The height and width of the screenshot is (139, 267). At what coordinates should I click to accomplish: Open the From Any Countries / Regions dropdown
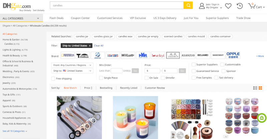pyautogui.click(x=72, y=65)
